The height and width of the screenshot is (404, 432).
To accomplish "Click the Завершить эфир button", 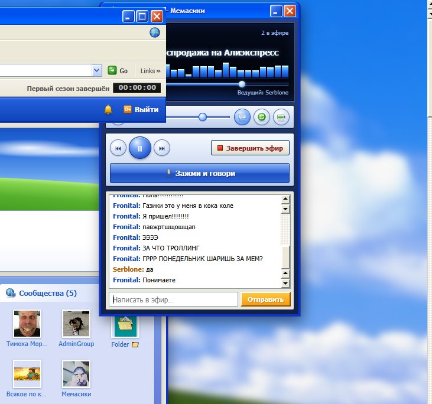I will (250, 148).
